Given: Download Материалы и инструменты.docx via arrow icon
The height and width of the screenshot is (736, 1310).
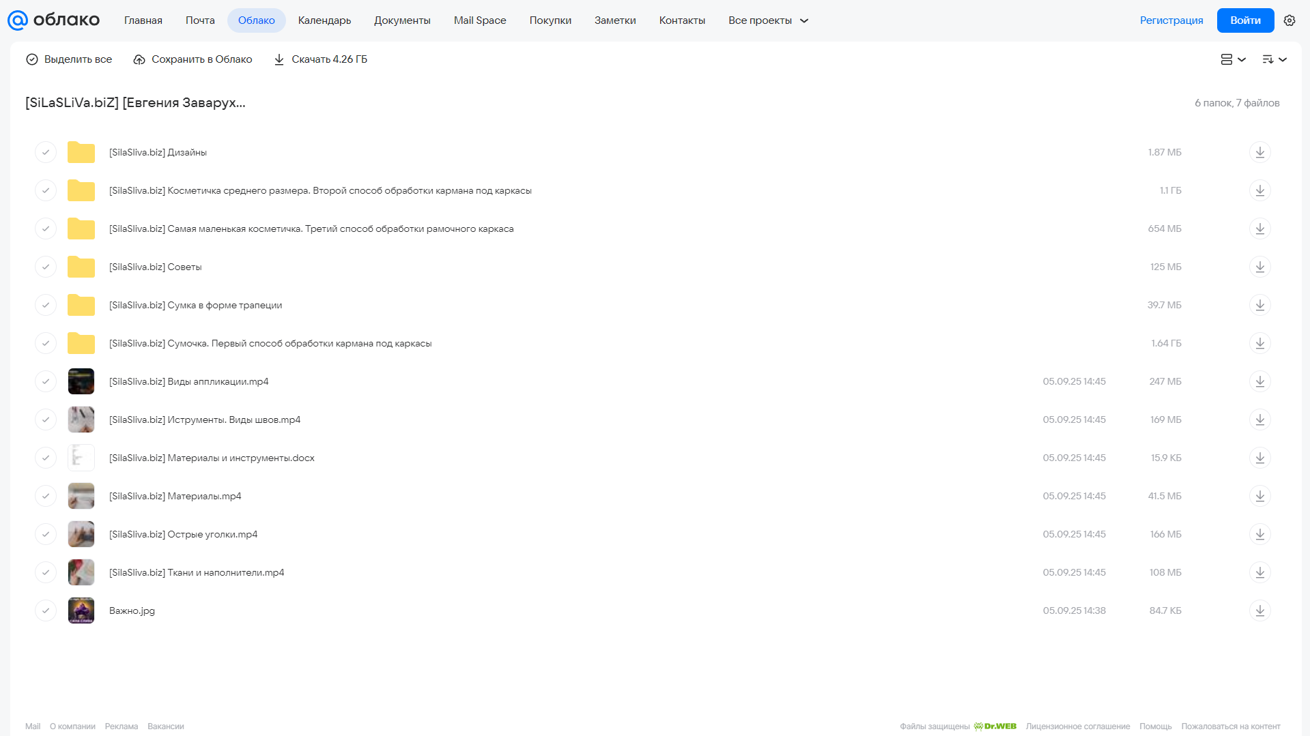Looking at the screenshot, I should [1259, 458].
